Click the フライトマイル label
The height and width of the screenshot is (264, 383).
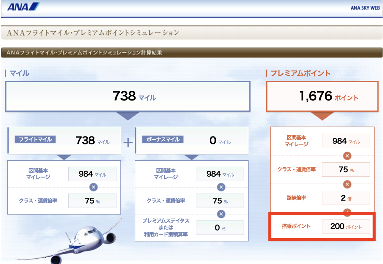pyautogui.click(x=35, y=139)
